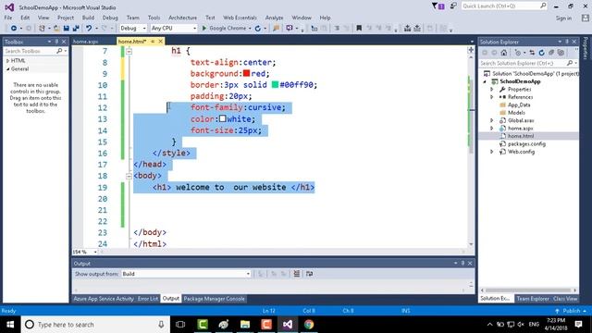Viewport: 592px width, 333px height.
Task: Click the Home icon in Solution Explorer
Action: click(x=503, y=53)
